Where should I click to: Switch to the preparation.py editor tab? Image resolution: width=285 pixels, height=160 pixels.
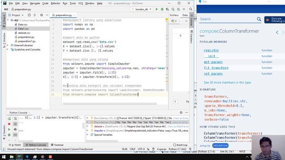pyautogui.click(x=63, y=15)
